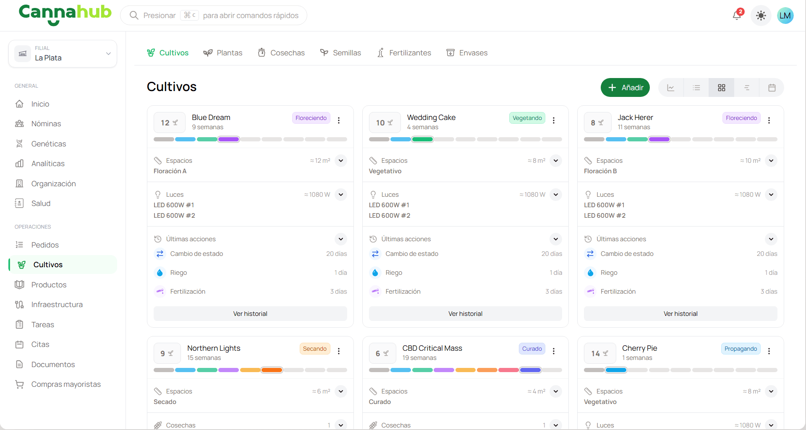The width and height of the screenshot is (806, 430).
Task: Open the Plantas tab
Action: tap(223, 53)
